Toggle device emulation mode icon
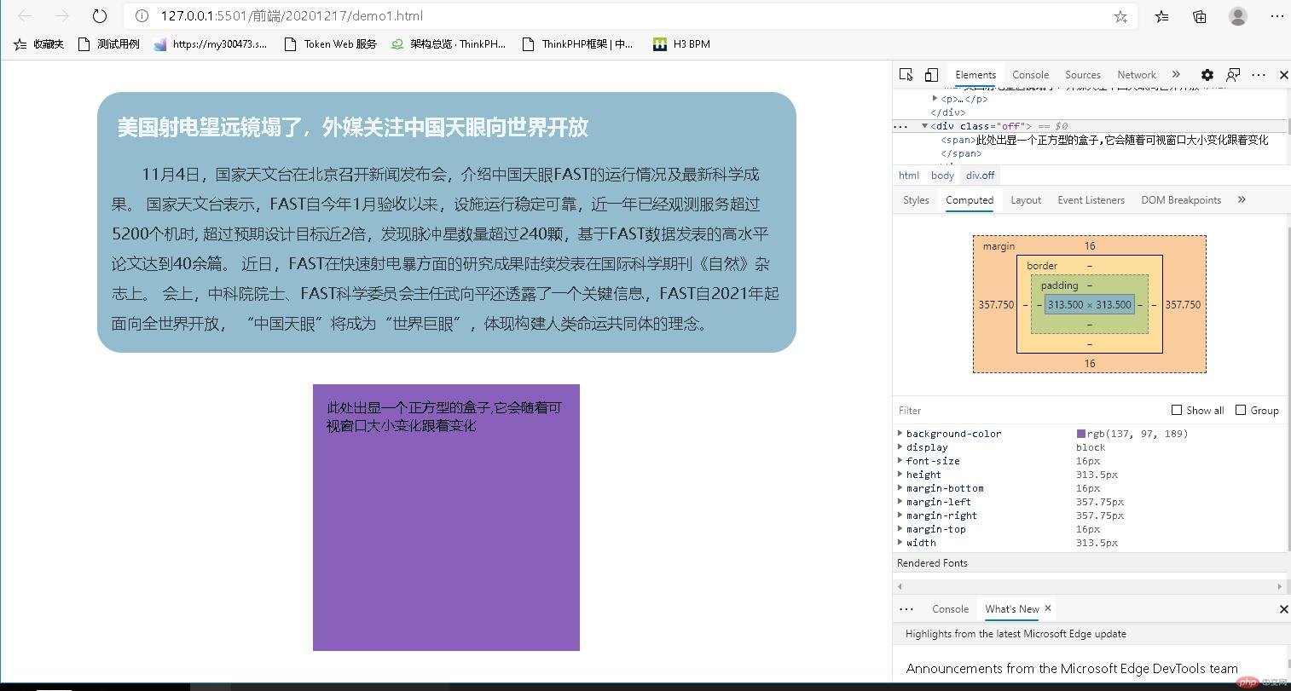Screen dimensions: 1291x691 pos(931,75)
